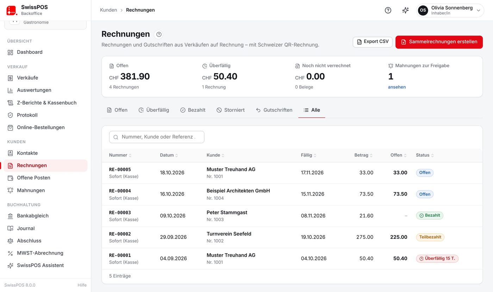Sort table by Datum column
493x292 pixels.
(x=169, y=155)
